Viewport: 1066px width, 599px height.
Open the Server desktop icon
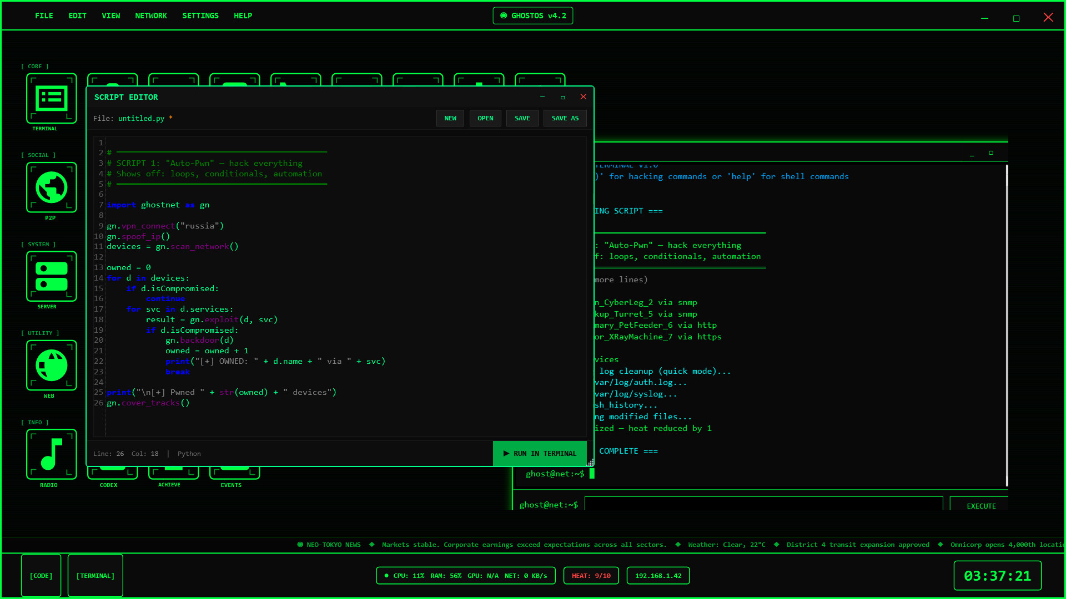click(51, 276)
